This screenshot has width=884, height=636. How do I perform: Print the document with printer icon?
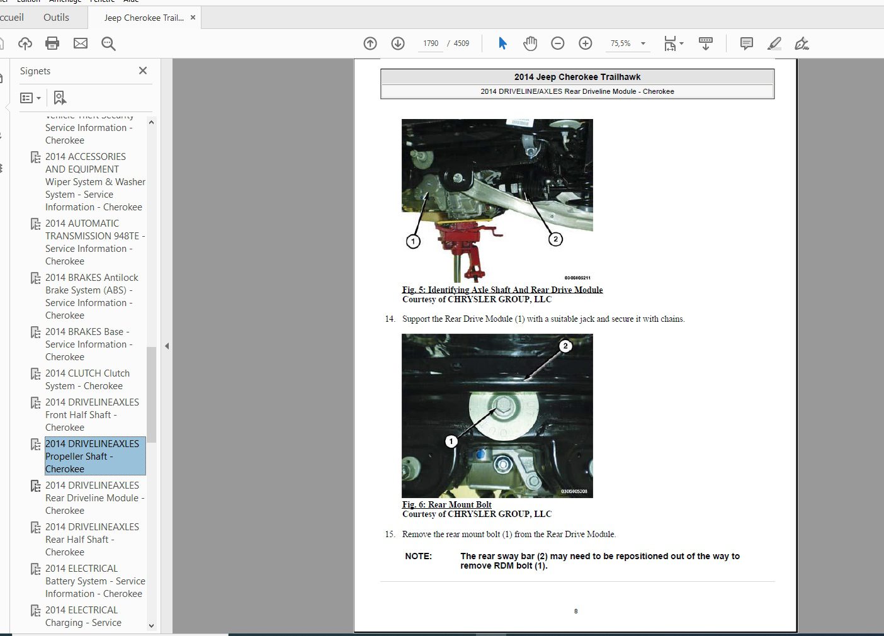[x=52, y=43]
